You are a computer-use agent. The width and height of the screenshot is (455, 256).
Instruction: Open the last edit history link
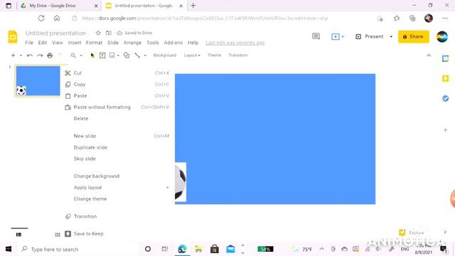coord(235,43)
